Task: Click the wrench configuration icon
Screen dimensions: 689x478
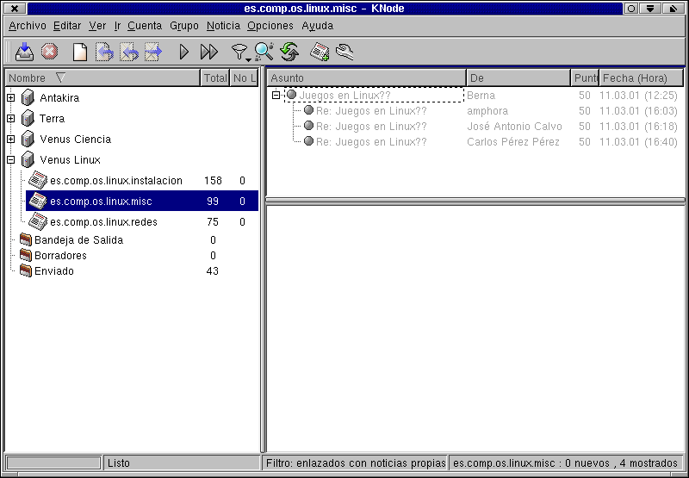Action: pos(344,53)
